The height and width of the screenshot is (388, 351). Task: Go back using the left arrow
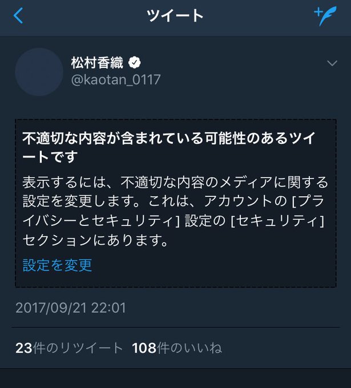18,15
